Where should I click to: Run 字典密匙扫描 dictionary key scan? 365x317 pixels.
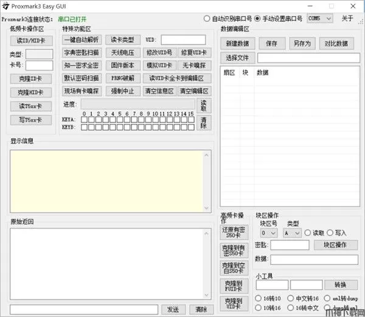pos(82,52)
